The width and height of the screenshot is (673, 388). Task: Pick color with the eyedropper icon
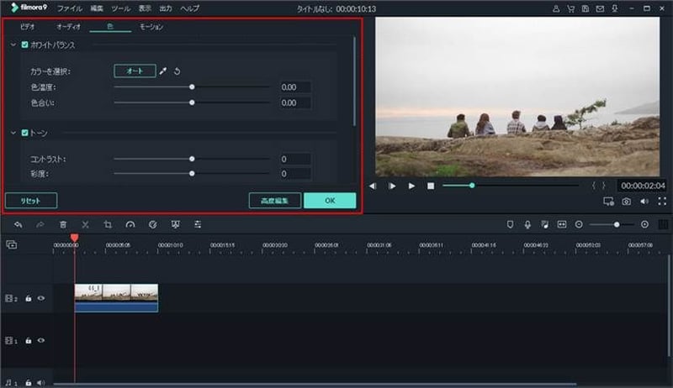point(164,71)
